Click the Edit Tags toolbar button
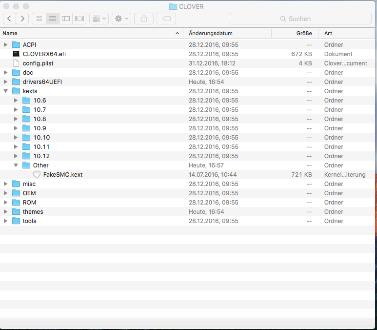The image size is (377, 330). pyautogui.click(x=166, y=19)
